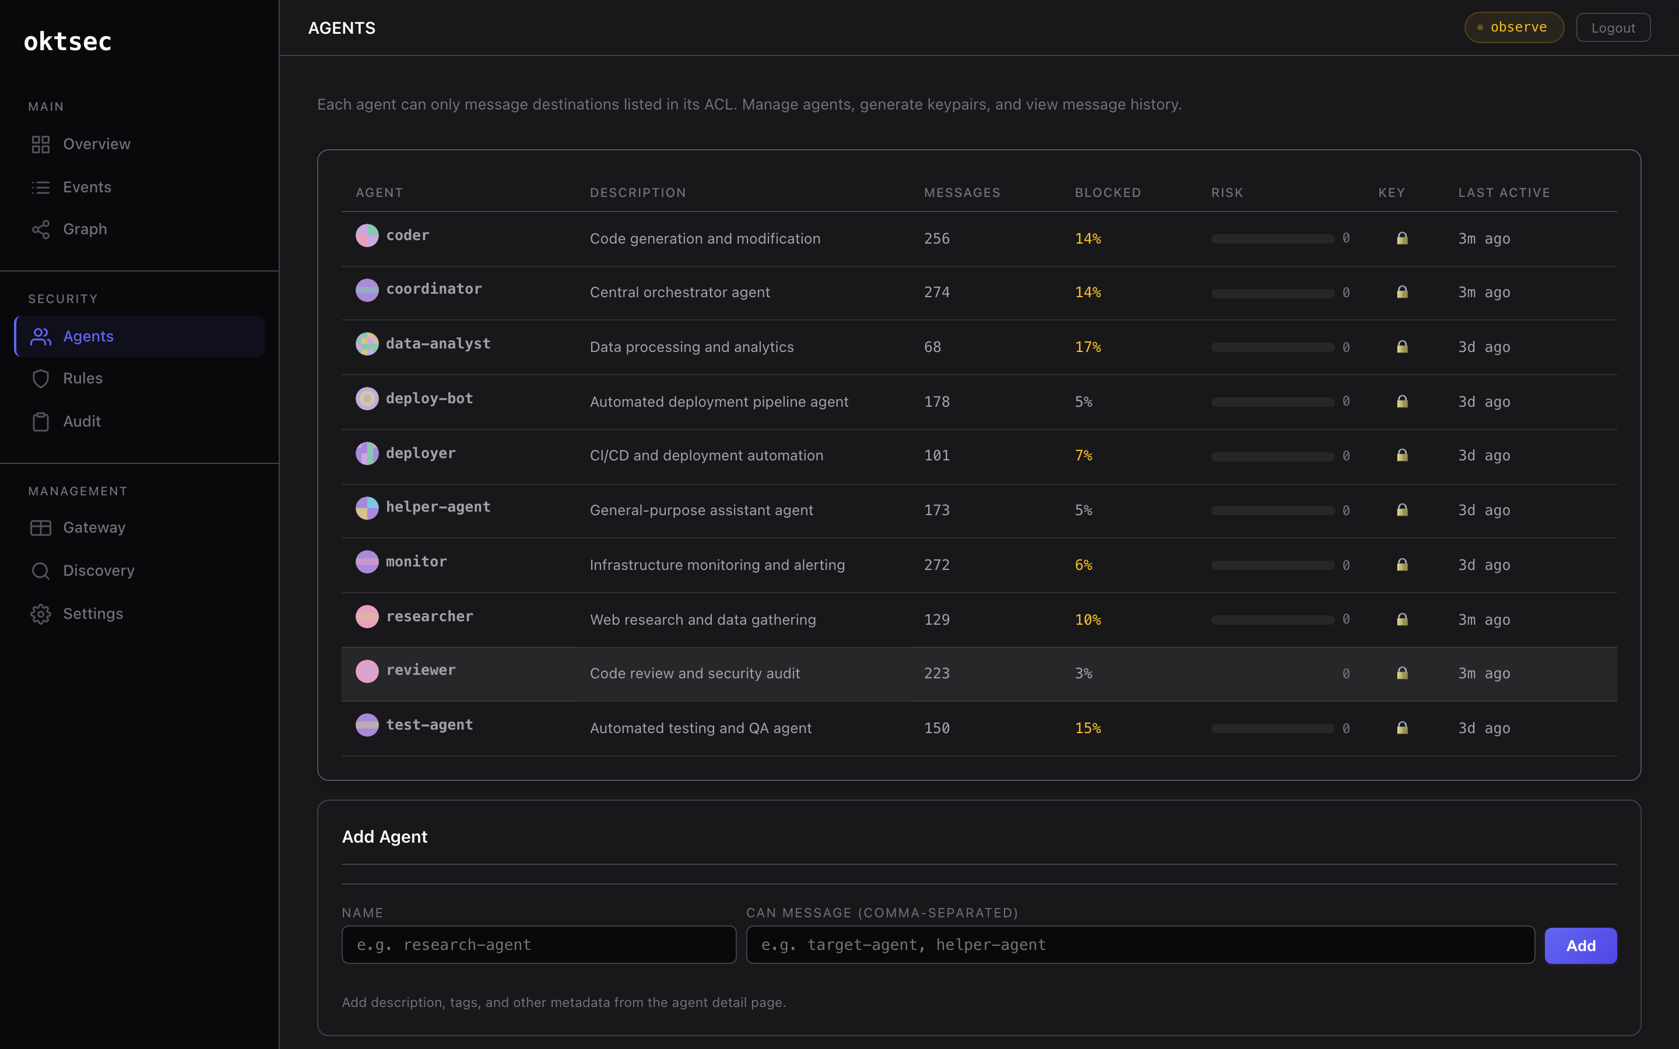Click the Discovery search icon

[x=40, y=571]
